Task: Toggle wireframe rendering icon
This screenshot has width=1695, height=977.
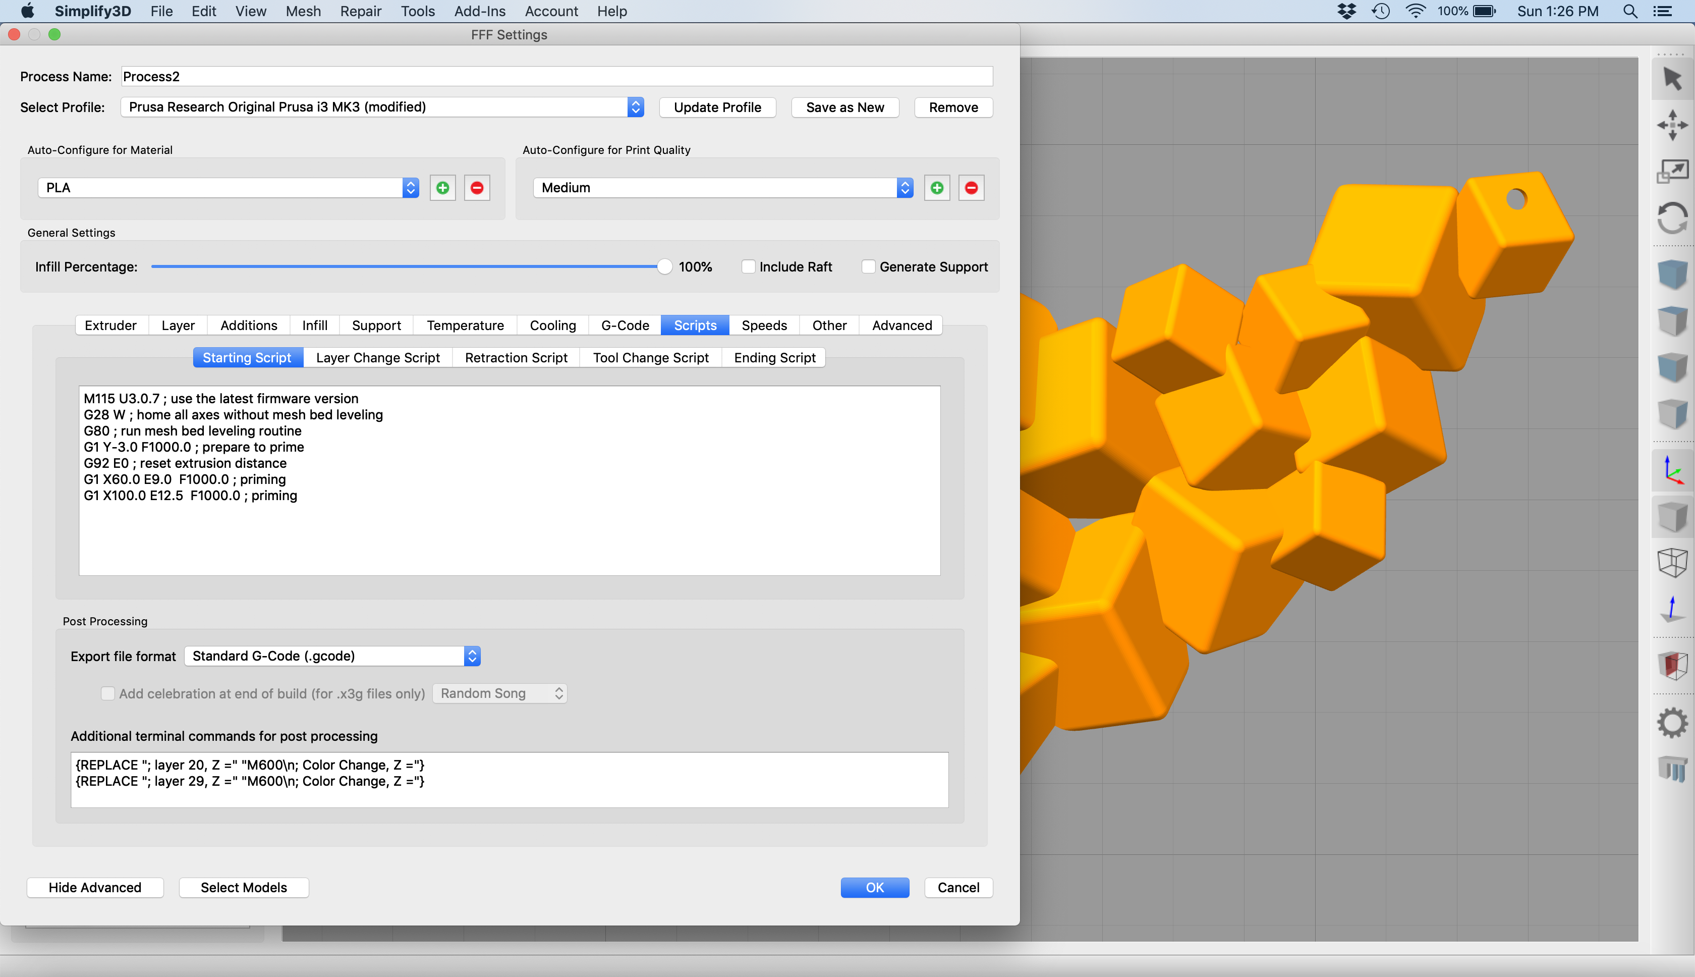Action: point(1672,562)
